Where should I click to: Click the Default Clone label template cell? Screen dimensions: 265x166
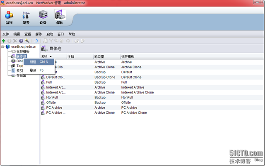coord(131,77)
